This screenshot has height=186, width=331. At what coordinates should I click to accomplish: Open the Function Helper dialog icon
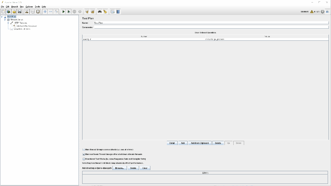[x=112, y=12]
